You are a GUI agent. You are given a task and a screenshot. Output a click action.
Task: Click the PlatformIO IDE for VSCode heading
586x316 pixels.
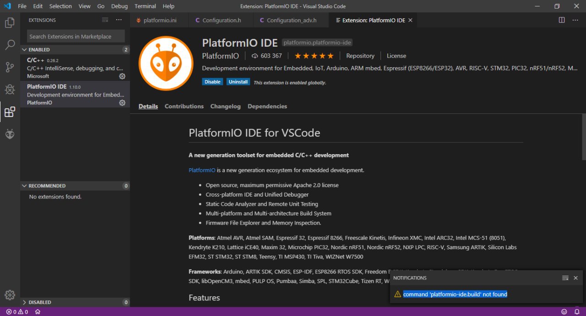(254, 133)
